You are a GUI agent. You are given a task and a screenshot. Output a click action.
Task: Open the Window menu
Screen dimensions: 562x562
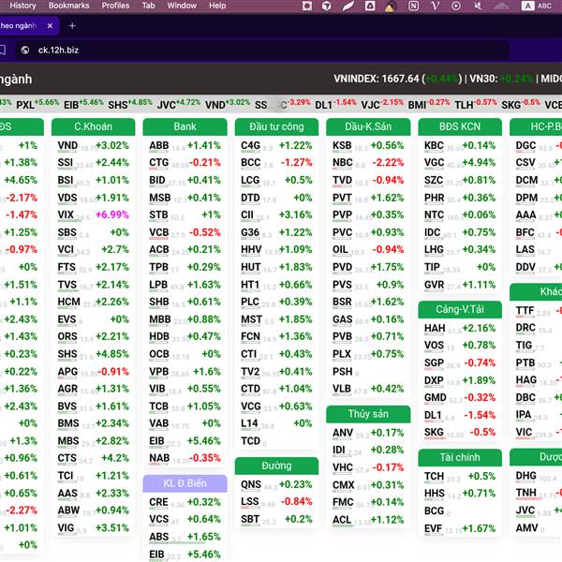182,6
